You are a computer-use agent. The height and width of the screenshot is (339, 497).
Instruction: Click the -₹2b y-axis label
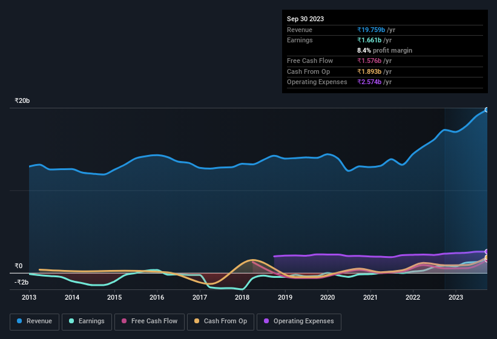[22, 282]
